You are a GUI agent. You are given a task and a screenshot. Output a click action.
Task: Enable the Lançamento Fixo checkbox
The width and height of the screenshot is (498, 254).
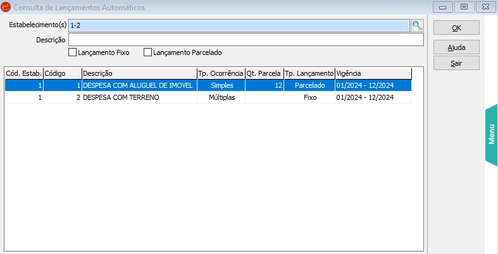click(x=72, y=52)
